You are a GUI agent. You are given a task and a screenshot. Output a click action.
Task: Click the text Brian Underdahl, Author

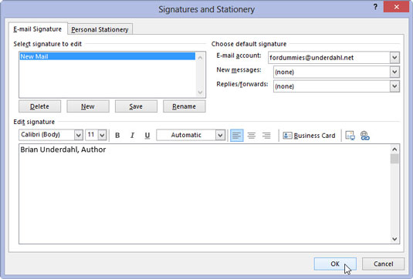click(x=63, y=150)
